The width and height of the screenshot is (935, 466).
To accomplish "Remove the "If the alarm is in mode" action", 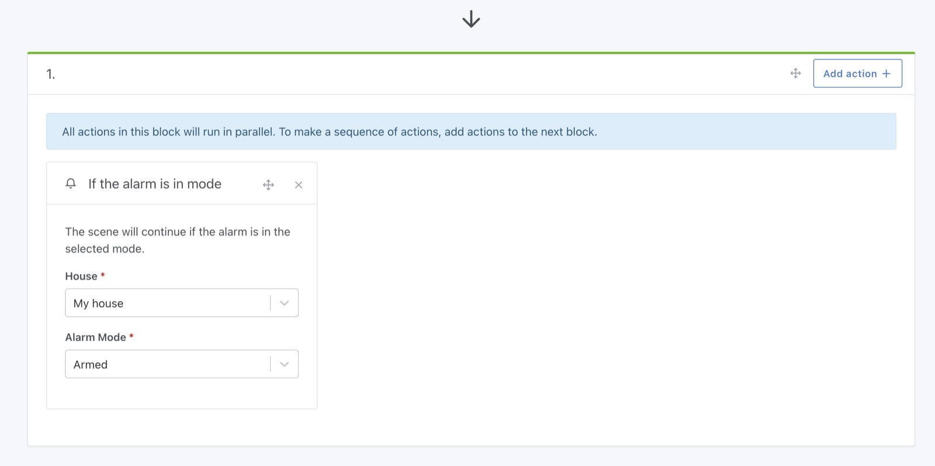I will pyautogui.click(x=299, y=185).
